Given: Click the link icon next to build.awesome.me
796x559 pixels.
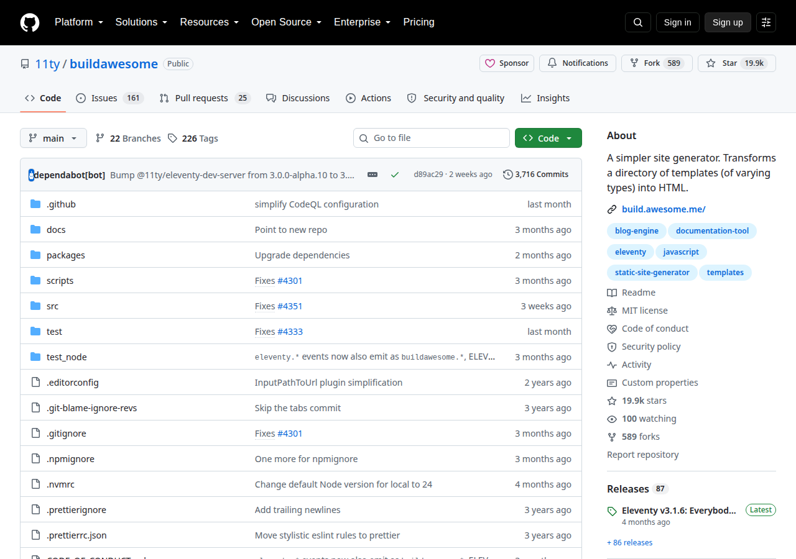Looking at the screenshot, I should point(612,209).
